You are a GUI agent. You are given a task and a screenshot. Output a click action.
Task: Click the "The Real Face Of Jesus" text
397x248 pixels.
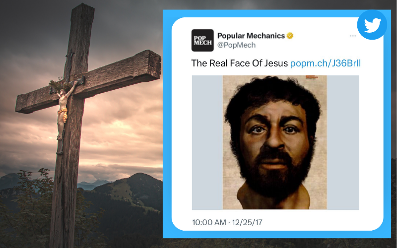(x=240, y=63)
